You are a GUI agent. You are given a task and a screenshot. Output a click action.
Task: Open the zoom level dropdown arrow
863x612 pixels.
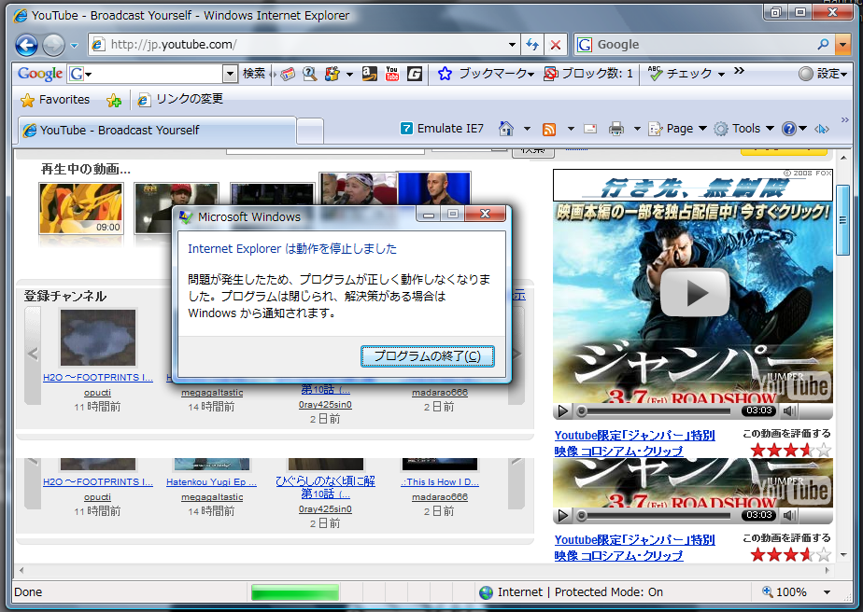tap(828, 592)
